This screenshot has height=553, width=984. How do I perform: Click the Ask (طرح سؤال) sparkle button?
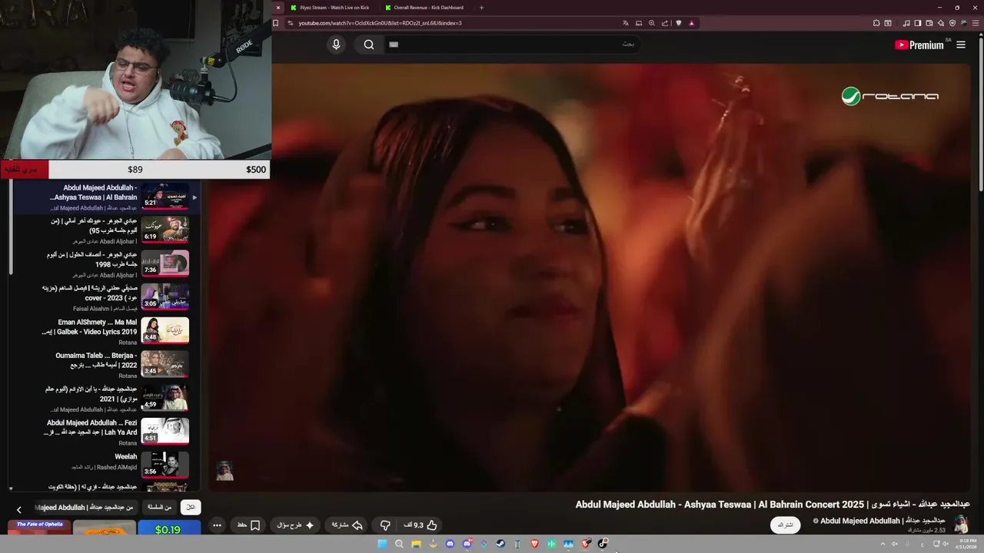296,525
